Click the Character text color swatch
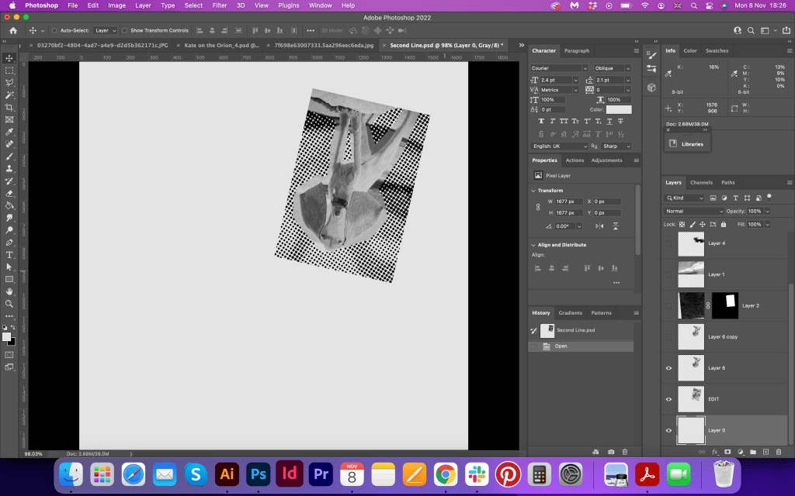The height and width of the screenshot is (496, 795). point(619,110)
